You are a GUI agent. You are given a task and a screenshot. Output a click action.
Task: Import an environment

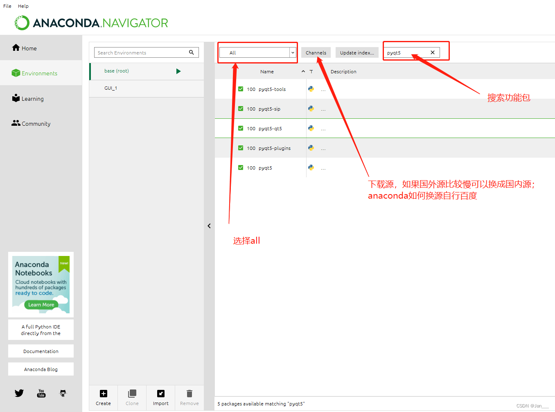click(x=160, y=397)
